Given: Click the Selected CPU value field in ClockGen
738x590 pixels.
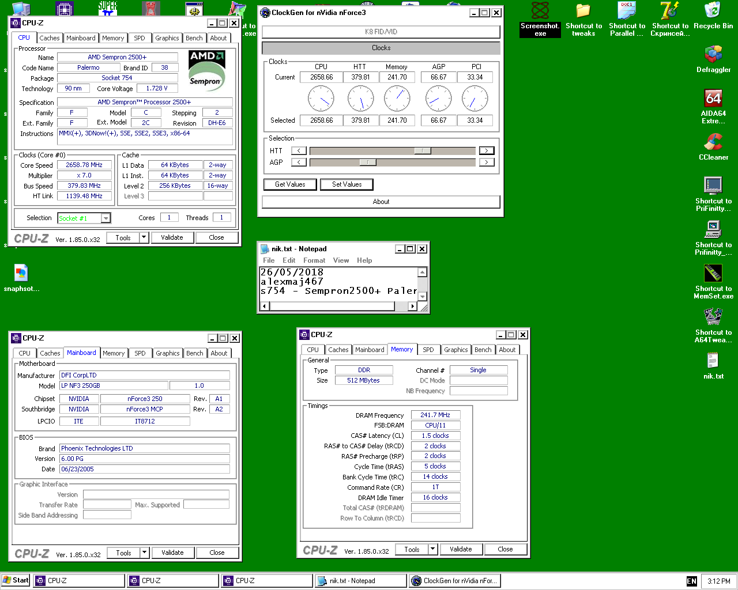Looking at the screenshot, I should 322,120.
